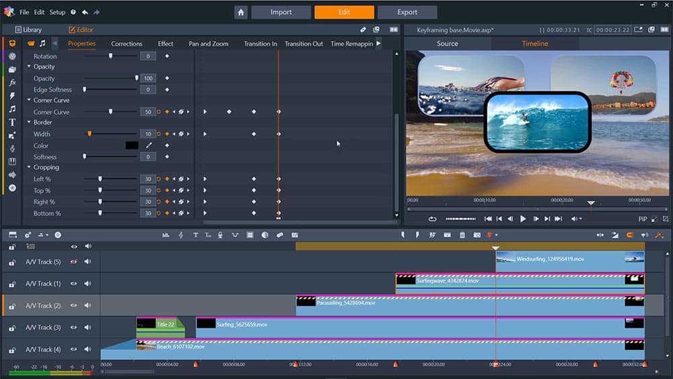Viewport: 673px width, 379px height.
Task: Click the Import button
Action: tap(281, 12)
